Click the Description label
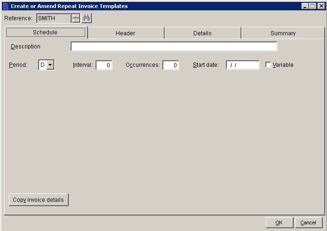The width and height of the screenshot is (327, 231). pos(25,47)
